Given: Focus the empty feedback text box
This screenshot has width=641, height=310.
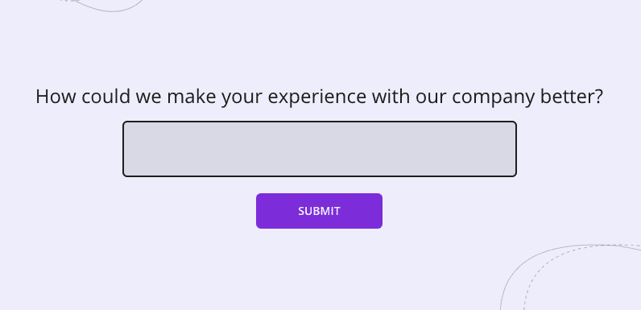Looking at the screenshot, I should click(320, 149).
